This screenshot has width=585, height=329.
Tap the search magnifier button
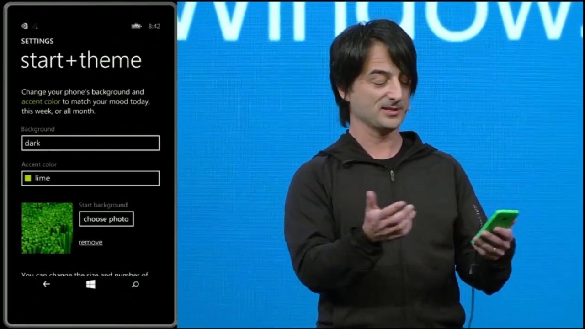point(135,284)
